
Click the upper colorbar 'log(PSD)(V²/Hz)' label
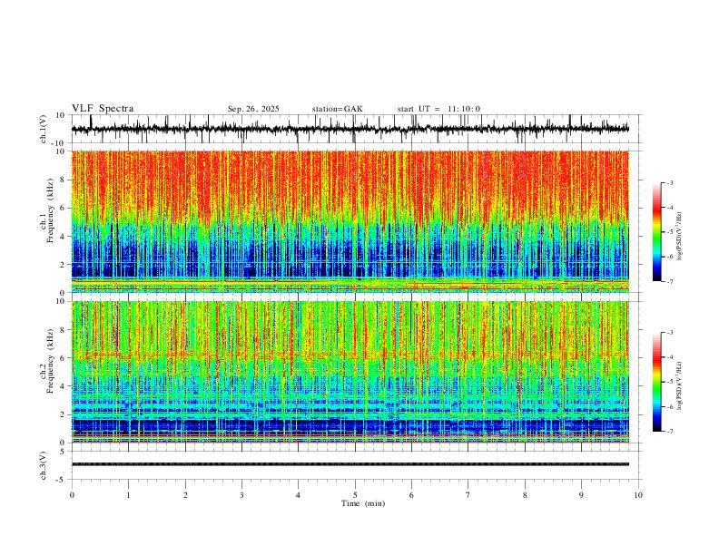tap(680, 237)
